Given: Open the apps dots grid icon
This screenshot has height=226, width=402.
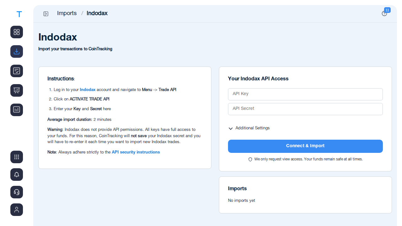Looking at the screenshot, I should click(x=17, y=157).
